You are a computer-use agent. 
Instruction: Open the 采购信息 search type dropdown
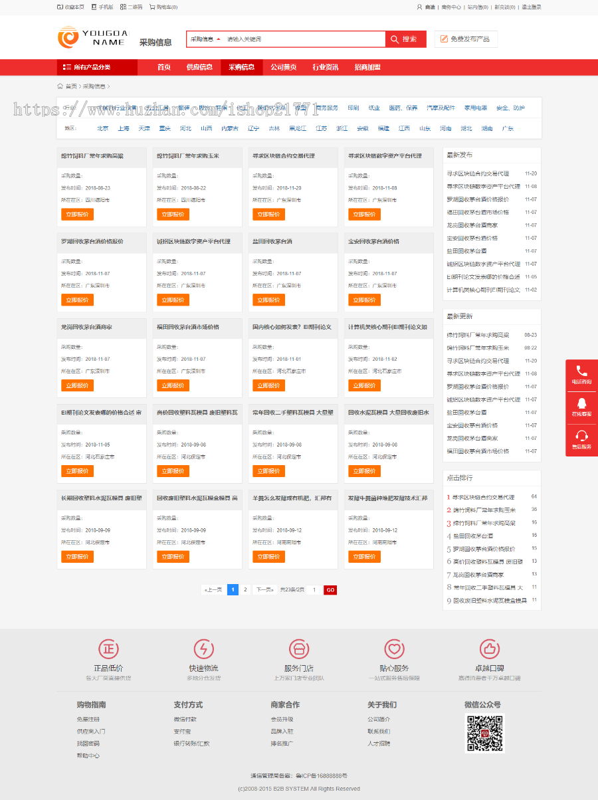click(x=205, y=39)
